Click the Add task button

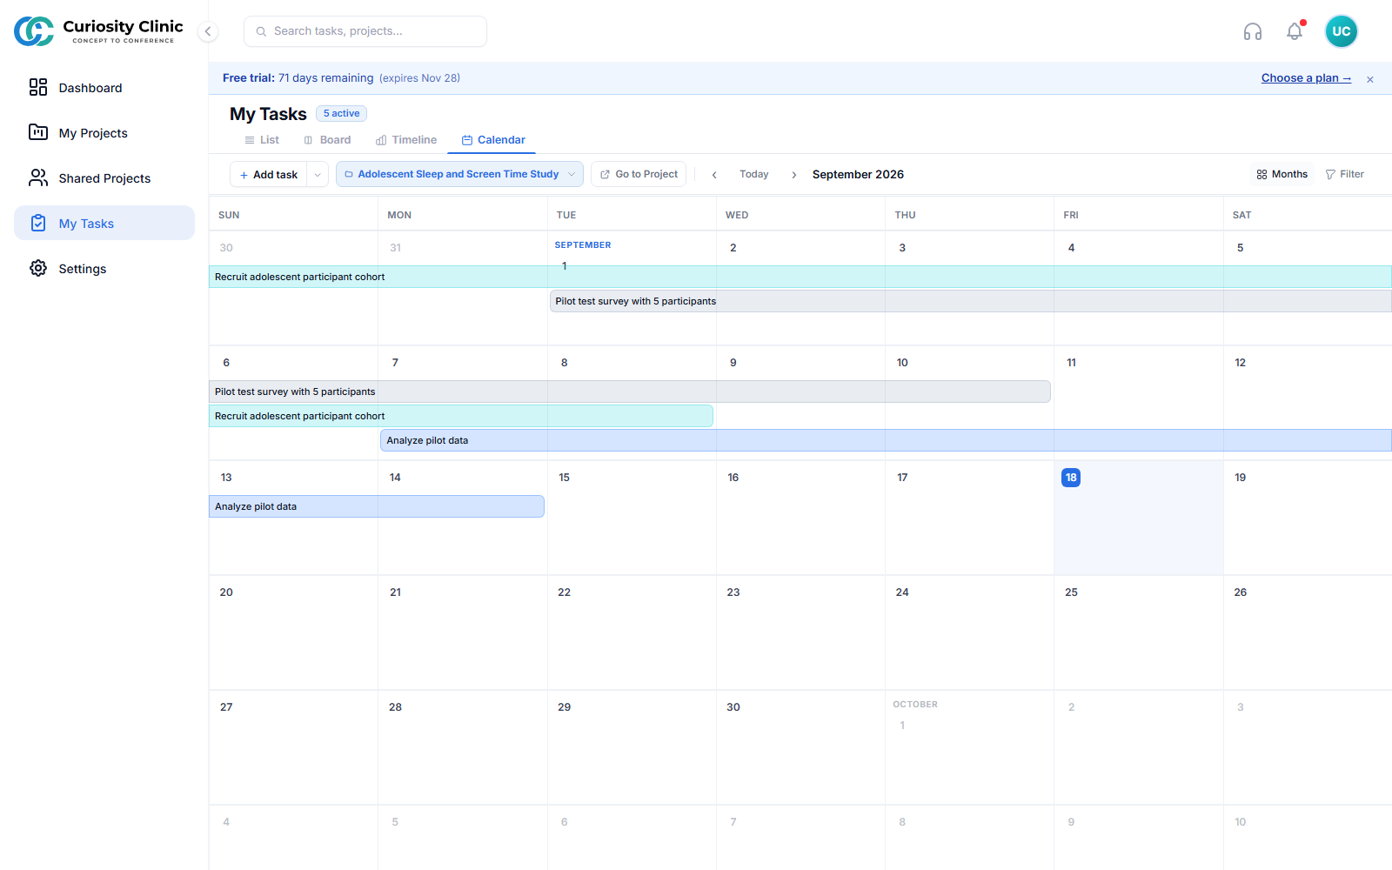tap(269, 175)
